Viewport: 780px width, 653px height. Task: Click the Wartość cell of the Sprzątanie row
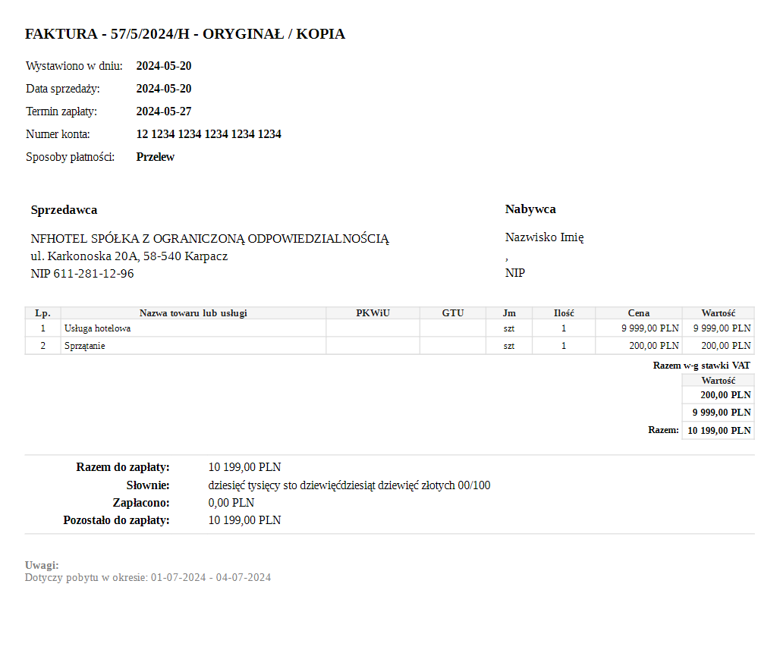coord(719,346)
